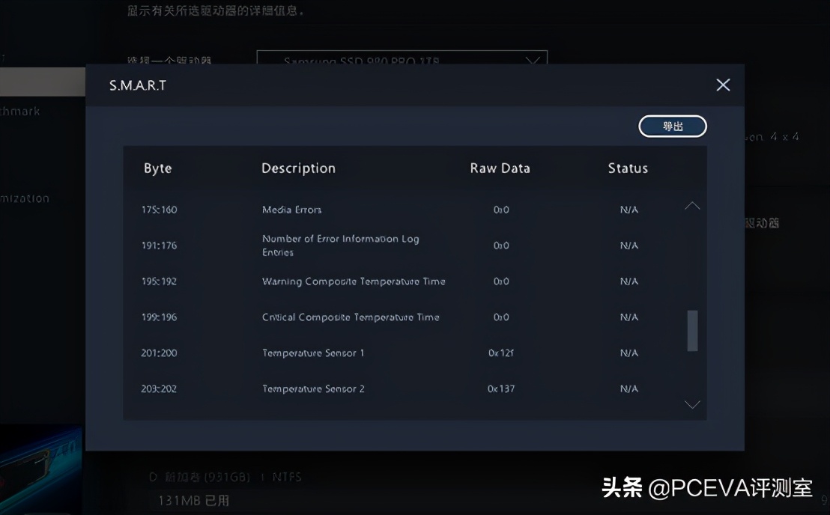This screenshot has height=515, width=830.
Task: Select the Temperature Sensor 1 row
Action: coord(375,353)
